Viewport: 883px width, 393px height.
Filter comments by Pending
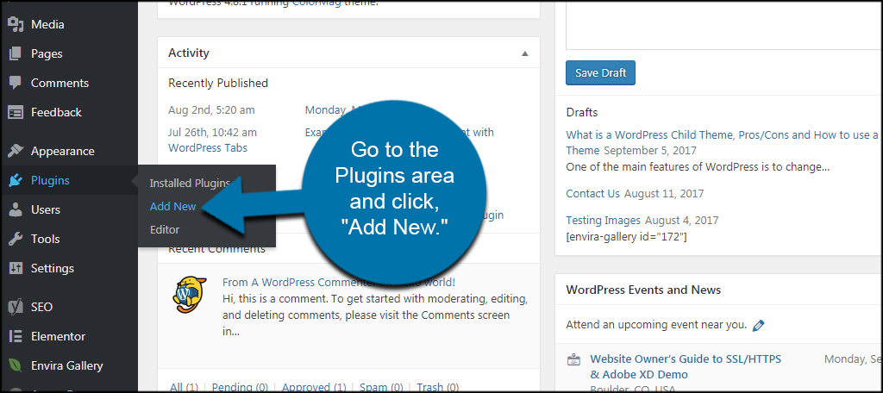point(232,387)
